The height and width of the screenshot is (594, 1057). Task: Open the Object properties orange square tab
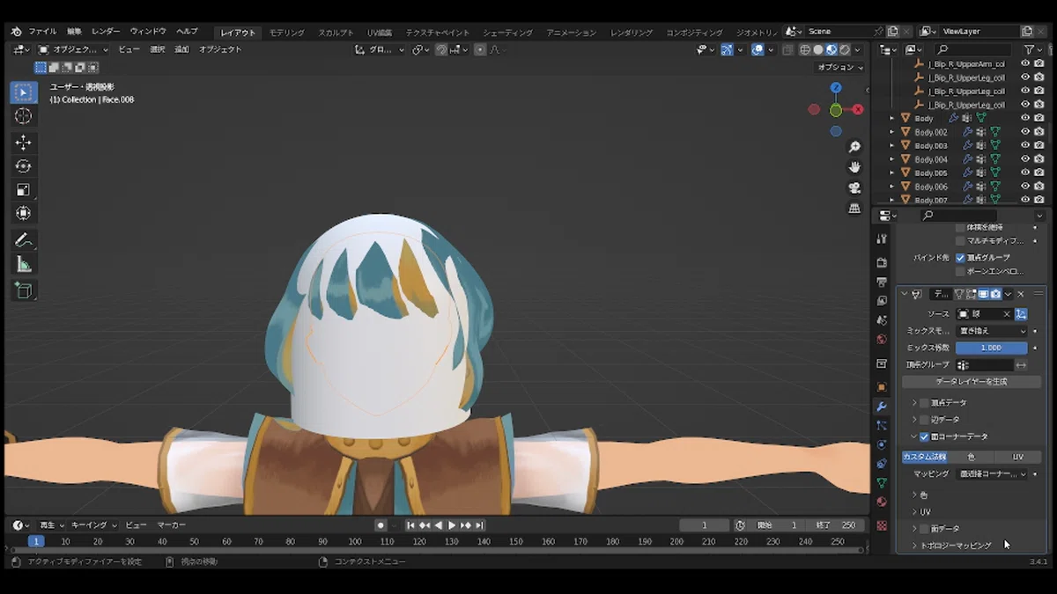[x=882, y=387]
